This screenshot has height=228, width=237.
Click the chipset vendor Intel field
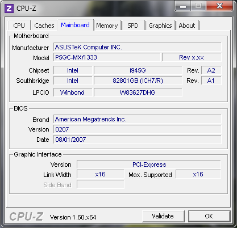pyautogui.click(x=73, y=70)
